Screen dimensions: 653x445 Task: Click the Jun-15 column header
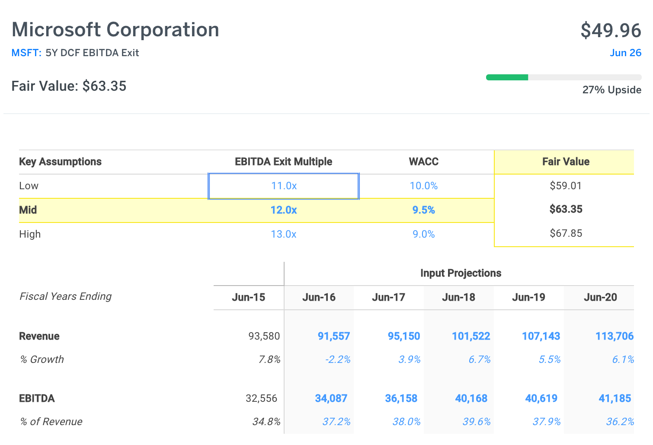[x=248, y=298]
